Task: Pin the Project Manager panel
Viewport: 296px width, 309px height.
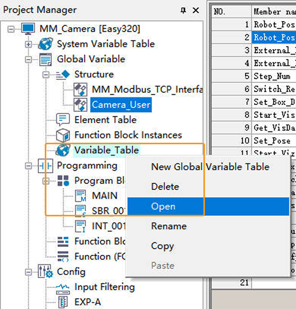Action: (183, 11)
